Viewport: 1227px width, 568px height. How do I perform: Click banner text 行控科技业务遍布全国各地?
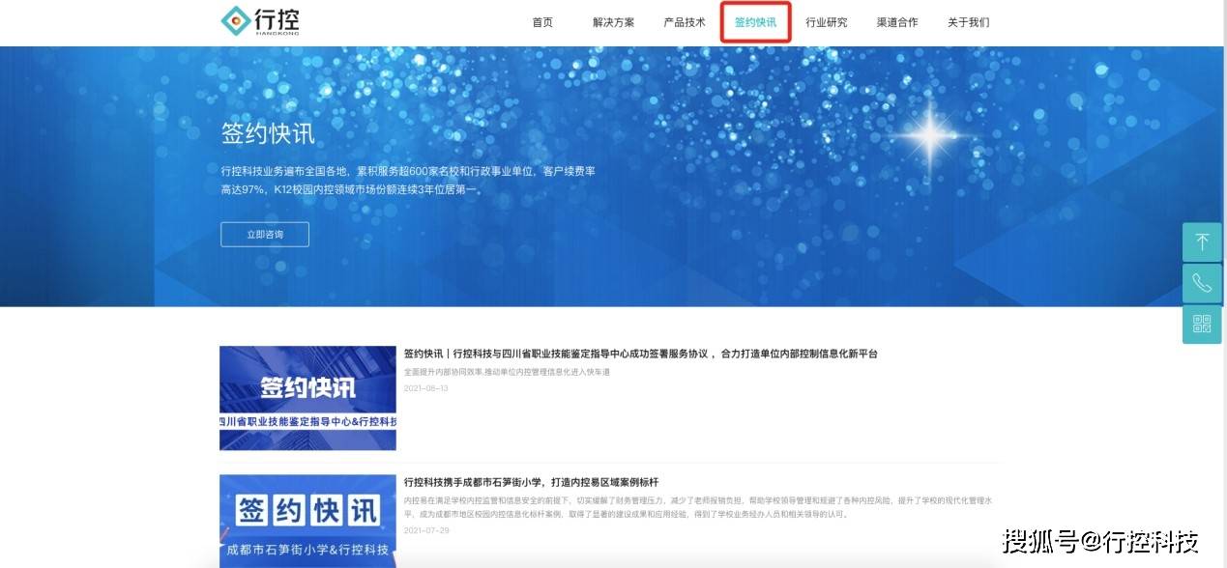(x=408, y=181)
